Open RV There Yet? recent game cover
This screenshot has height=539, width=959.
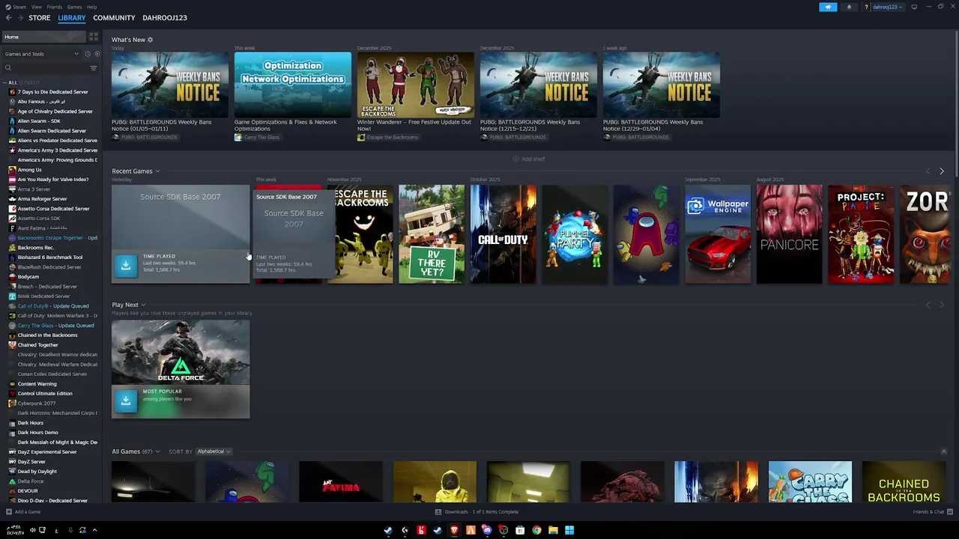pos(432,234)
